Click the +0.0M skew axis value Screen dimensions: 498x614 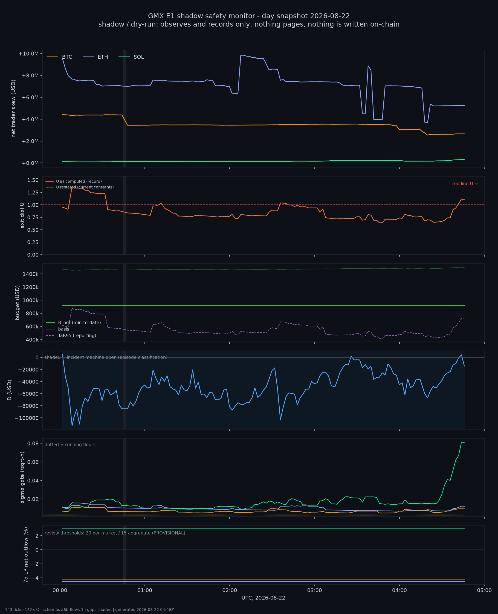click(x=30, y=163)
